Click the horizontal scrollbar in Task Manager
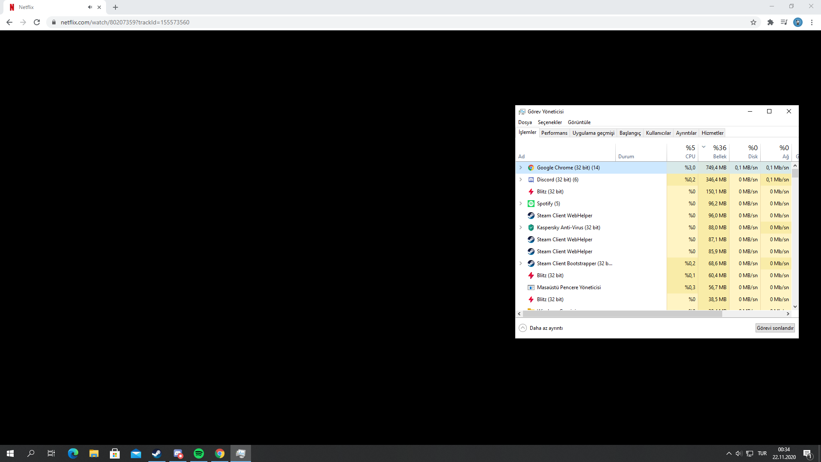The image size is (821, 462). coord(622,314)
